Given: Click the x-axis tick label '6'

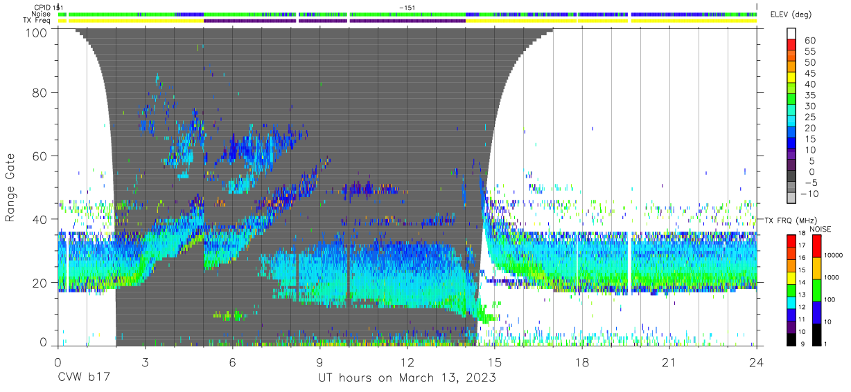Looking at the screenshot, I should tap(233, 362).
